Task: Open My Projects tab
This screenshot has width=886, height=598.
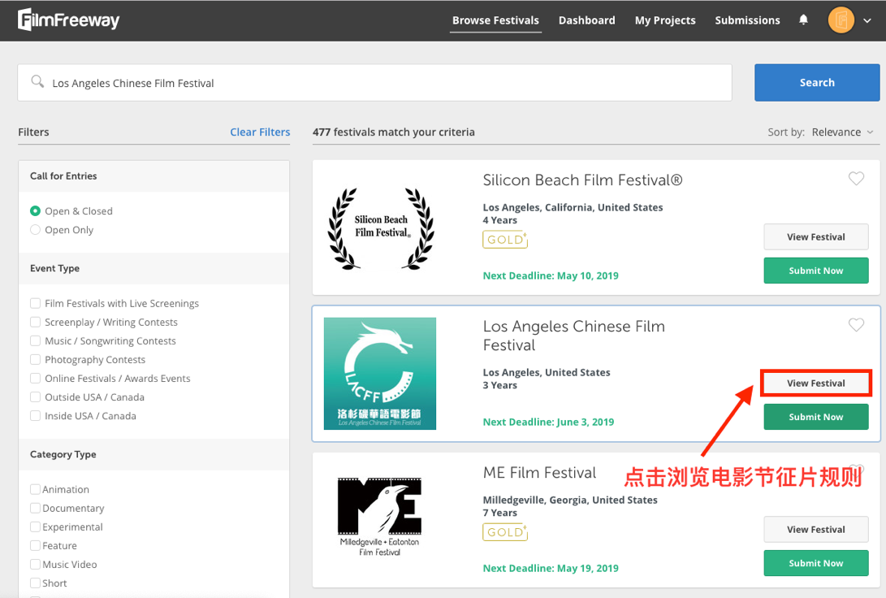Action: (x=665, y=20)
